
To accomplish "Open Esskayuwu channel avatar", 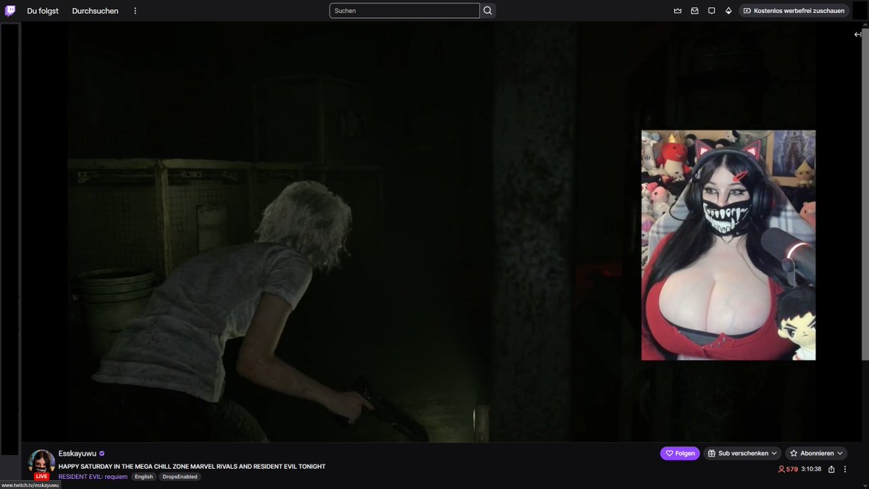I will coord(41,464).
